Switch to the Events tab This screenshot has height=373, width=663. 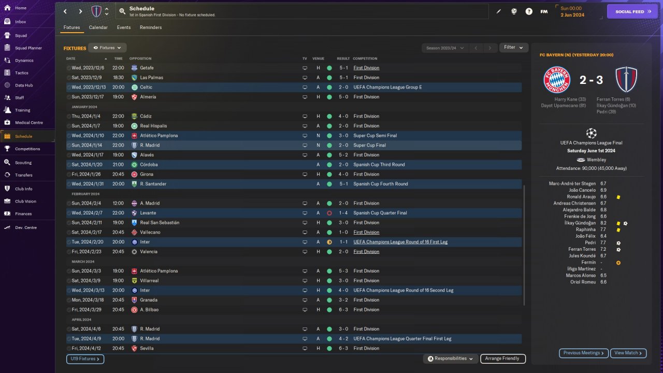coord(124,27)
